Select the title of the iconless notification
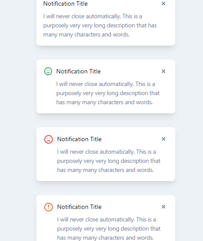The image size is (203, 241). click(x=65, y=3)
